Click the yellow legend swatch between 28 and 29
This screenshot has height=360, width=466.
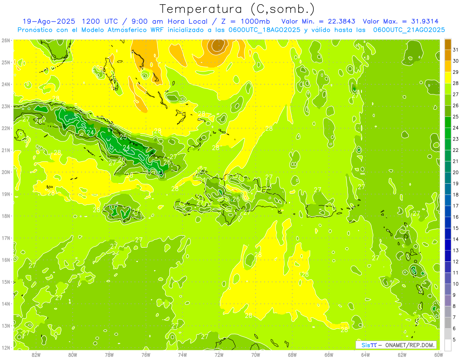[x=448, y=78]
